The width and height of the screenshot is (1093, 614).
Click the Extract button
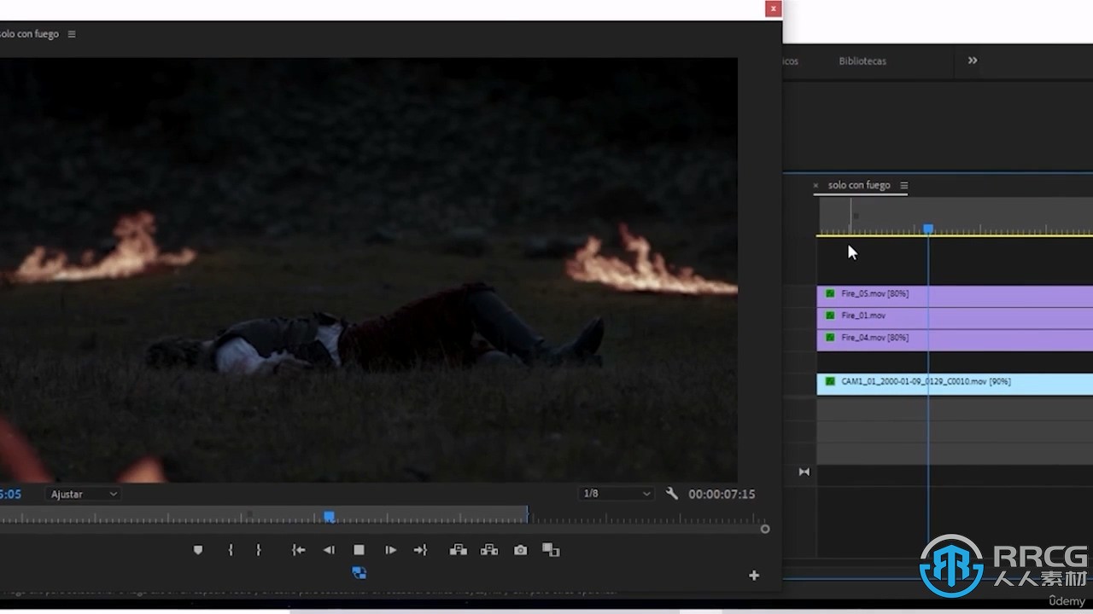point(489,550)
